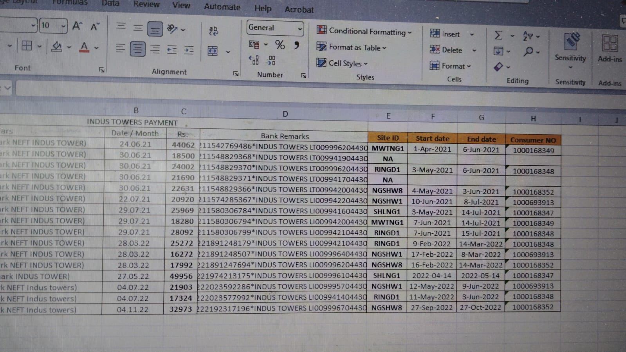Click the Merge & Center icon
This screenshot has width=626, height=352.
pyautogui.click(x=213, y=51)
